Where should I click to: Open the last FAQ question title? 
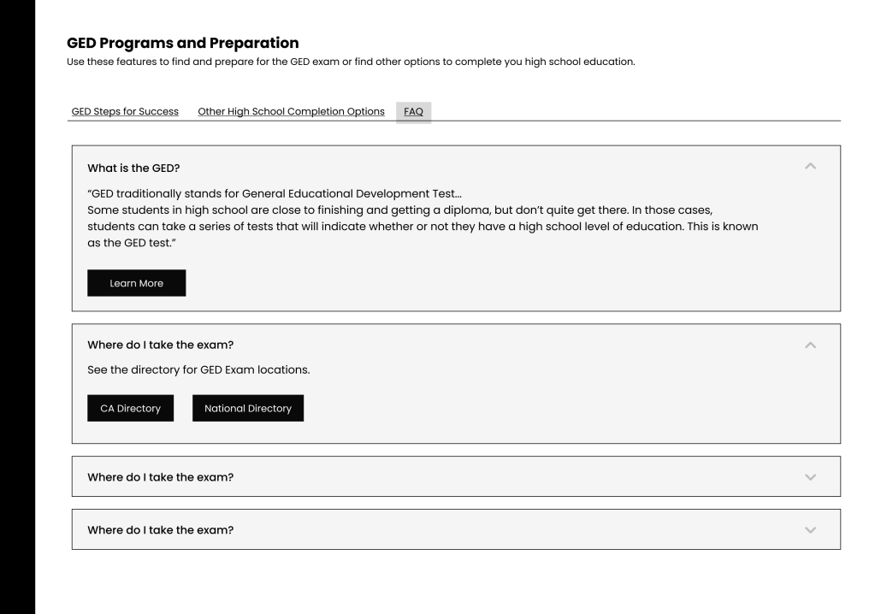pyautogui.click(x=161, y=530)
